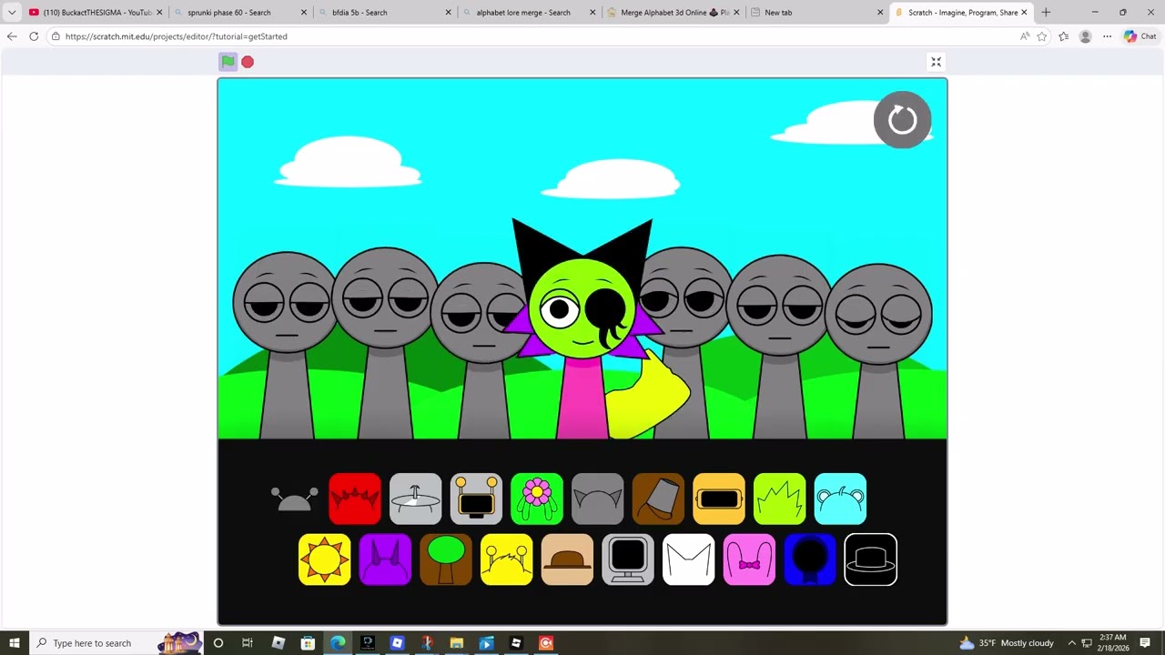Open Task View from taskbar
The width and height of the screenshot is (1165, 655).
click(248, 643)
